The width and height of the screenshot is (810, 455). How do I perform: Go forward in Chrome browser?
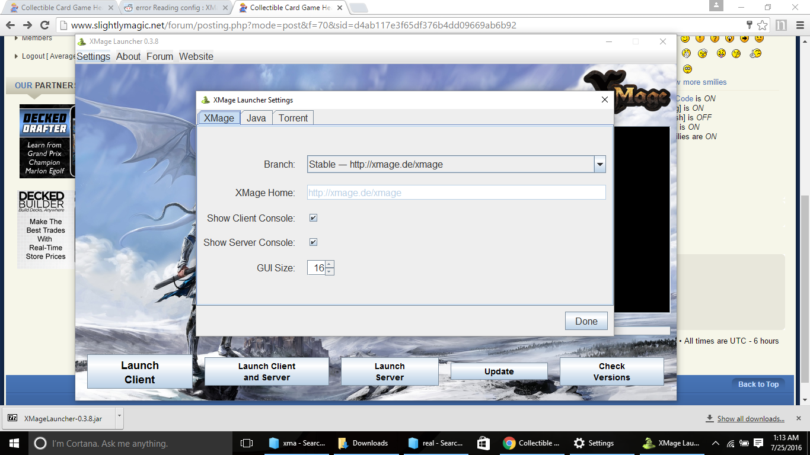(x=27, y=25)
